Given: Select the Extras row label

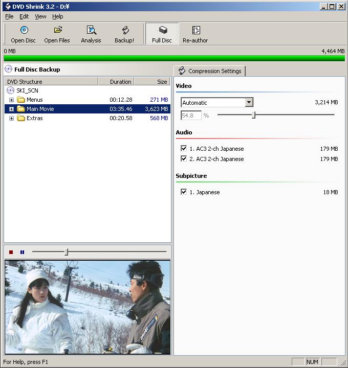Looking at the screenshot, I should pos(34,118).
